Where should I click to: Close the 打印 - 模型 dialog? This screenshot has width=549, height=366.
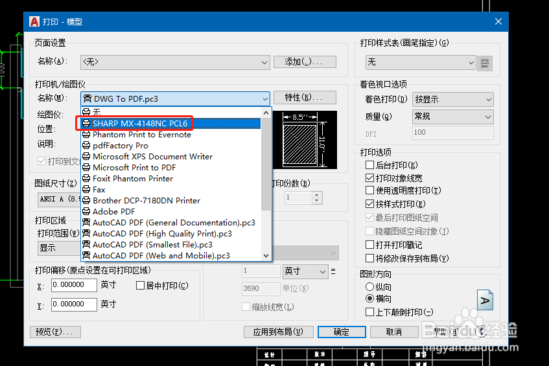(498, 21)
